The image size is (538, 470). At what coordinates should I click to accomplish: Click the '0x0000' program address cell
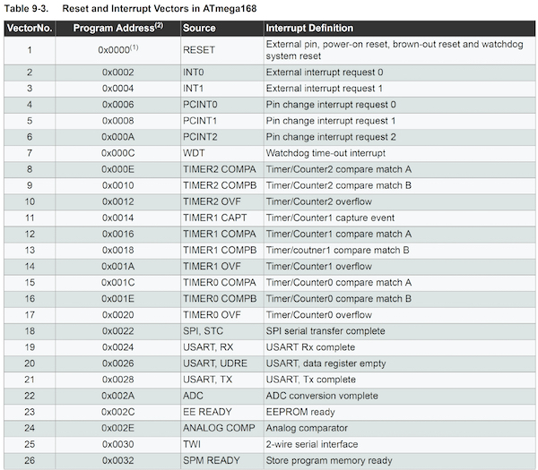(118, 49)
